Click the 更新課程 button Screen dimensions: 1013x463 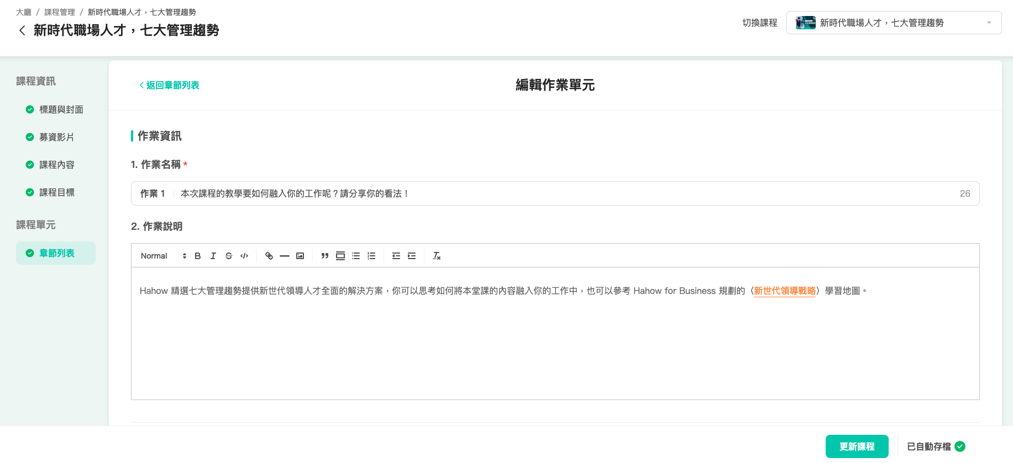[x=857, y=446]
